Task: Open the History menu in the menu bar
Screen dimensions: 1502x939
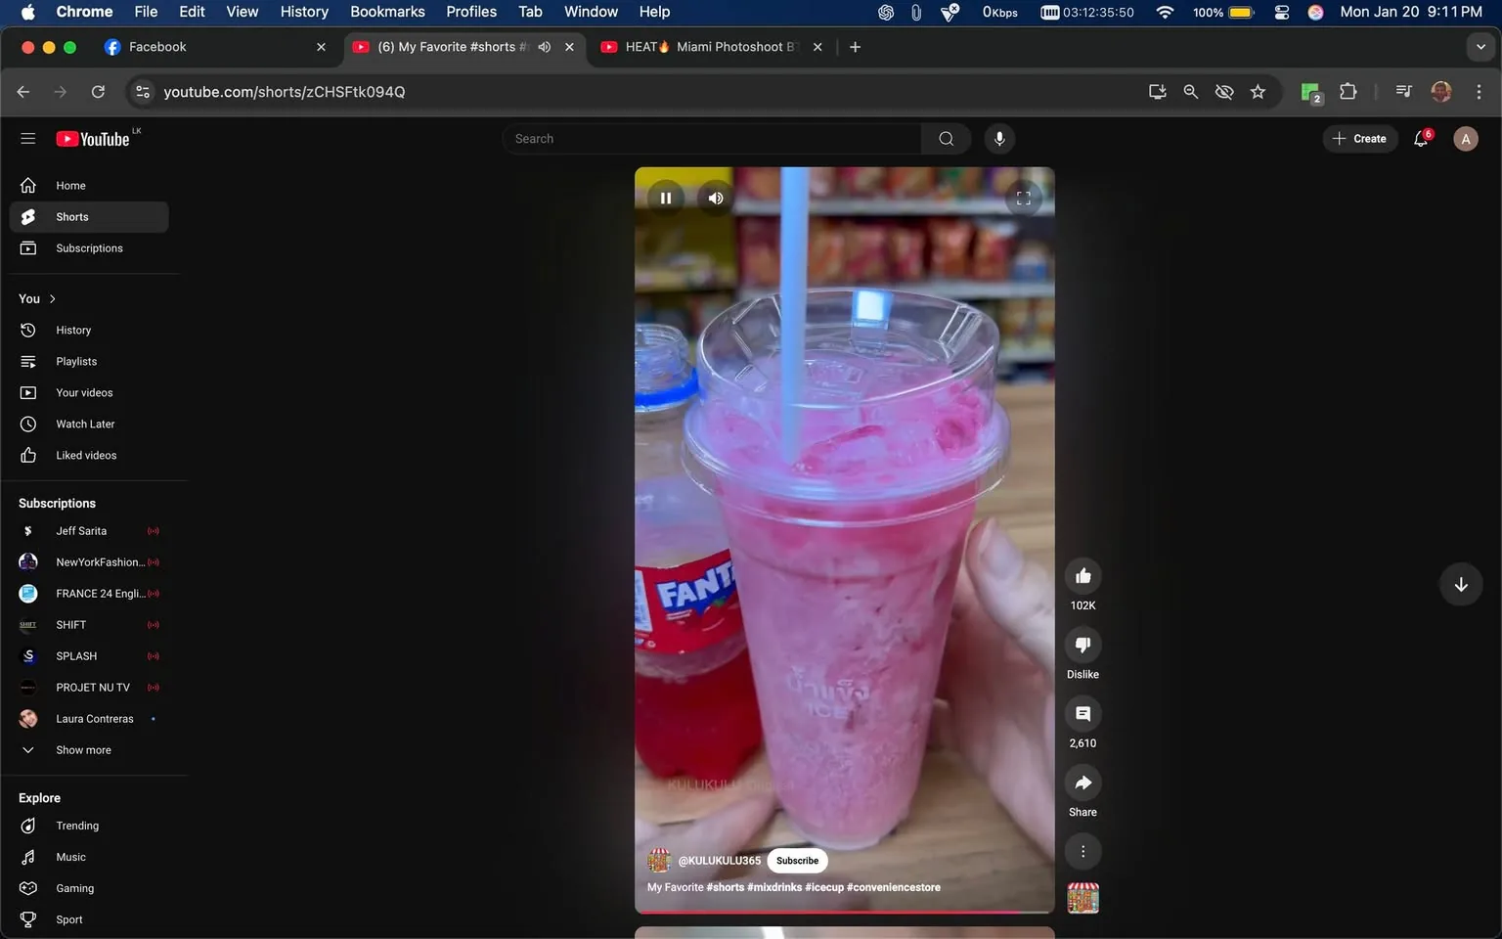Action: coord(303,12)
